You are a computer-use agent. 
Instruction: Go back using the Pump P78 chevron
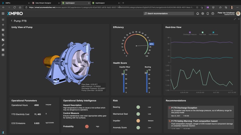pos(12,21)
